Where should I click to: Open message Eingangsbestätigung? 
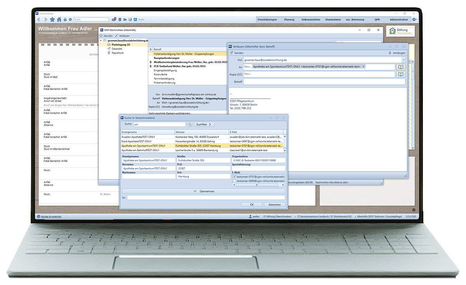[x=165, y=70]
